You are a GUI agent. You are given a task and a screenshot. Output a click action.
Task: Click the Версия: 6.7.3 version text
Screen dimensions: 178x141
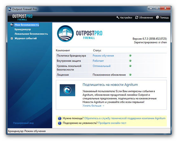tap(150, 39)
